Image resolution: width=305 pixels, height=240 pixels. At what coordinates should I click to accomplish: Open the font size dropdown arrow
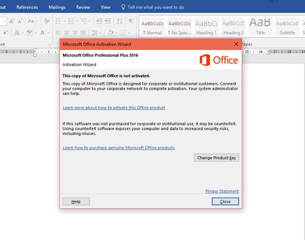click(x=4, y=21)
